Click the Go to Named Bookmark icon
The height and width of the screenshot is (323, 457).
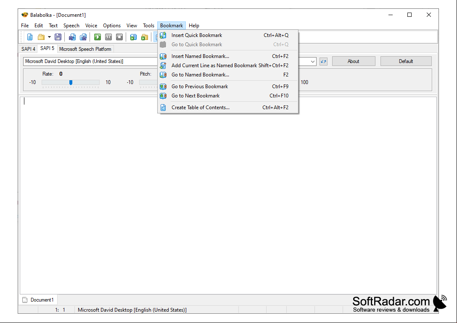pos(163,75)
